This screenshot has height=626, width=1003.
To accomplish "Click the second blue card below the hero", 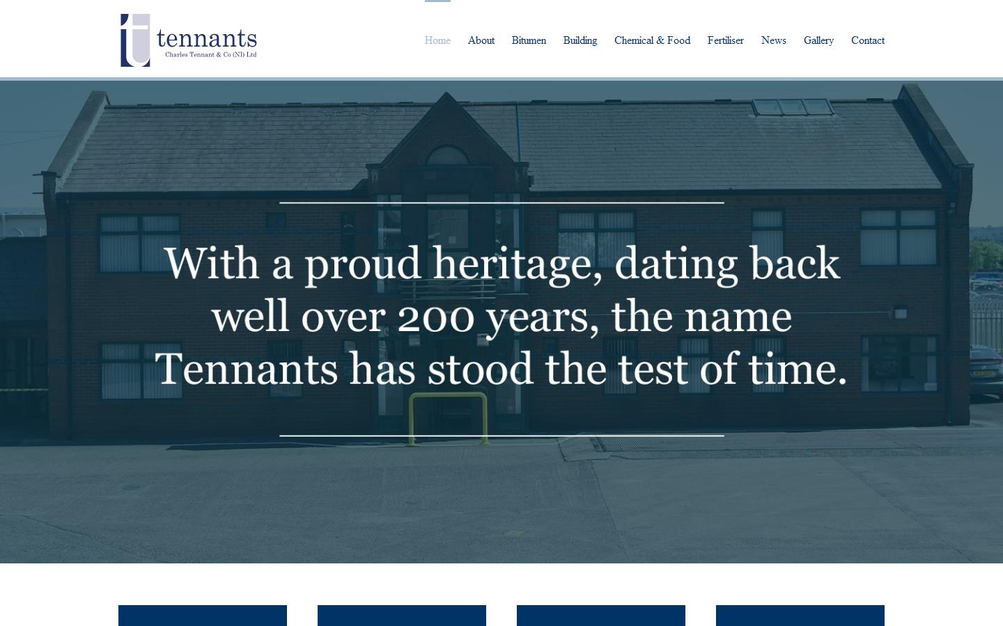I will coord(401,616).
